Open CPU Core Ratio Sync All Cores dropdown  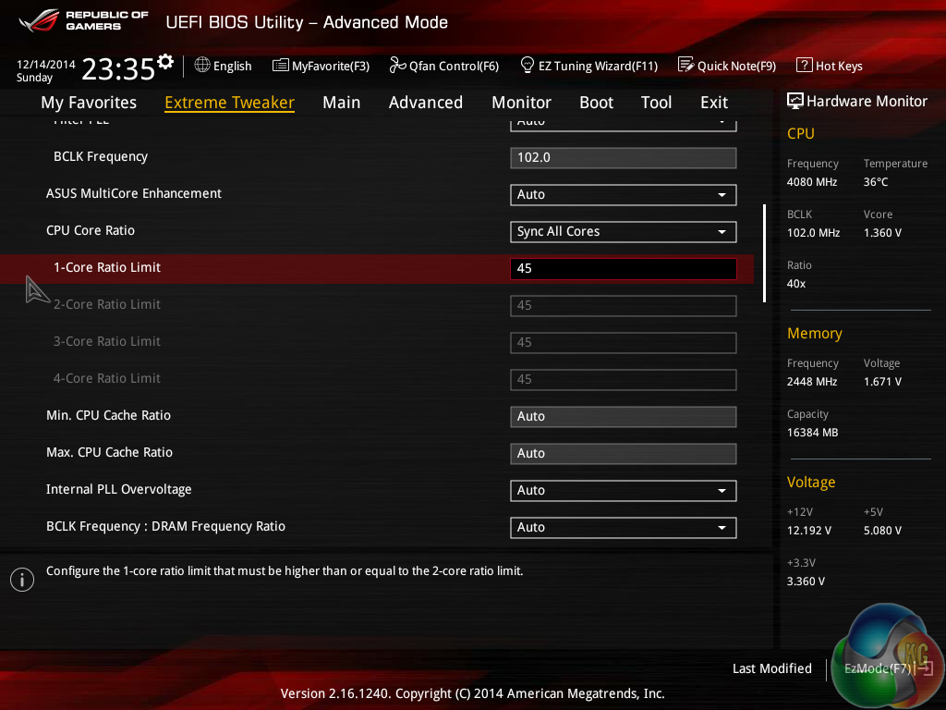coord(624,231)
